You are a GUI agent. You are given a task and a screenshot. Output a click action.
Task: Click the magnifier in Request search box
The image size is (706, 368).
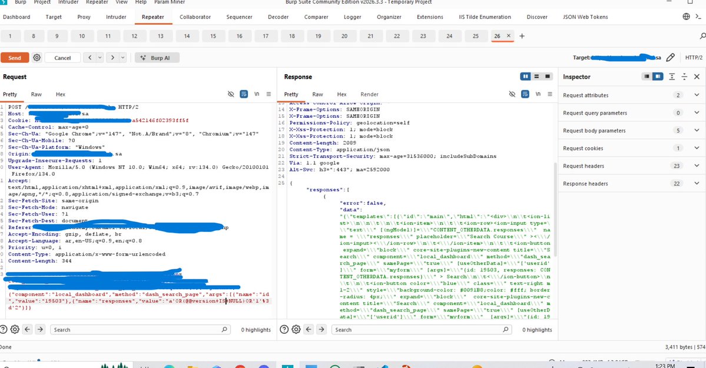tap(224, 330)
